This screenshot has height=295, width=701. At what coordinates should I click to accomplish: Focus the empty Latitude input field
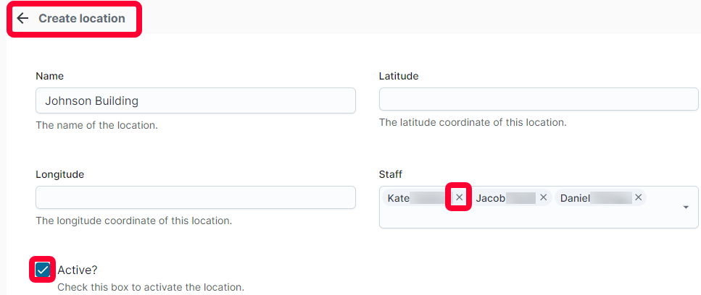pos(539,99)
